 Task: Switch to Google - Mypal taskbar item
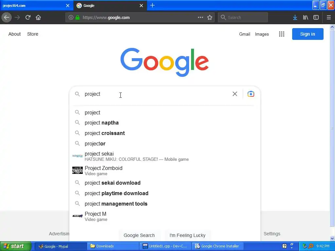(60, 246)
